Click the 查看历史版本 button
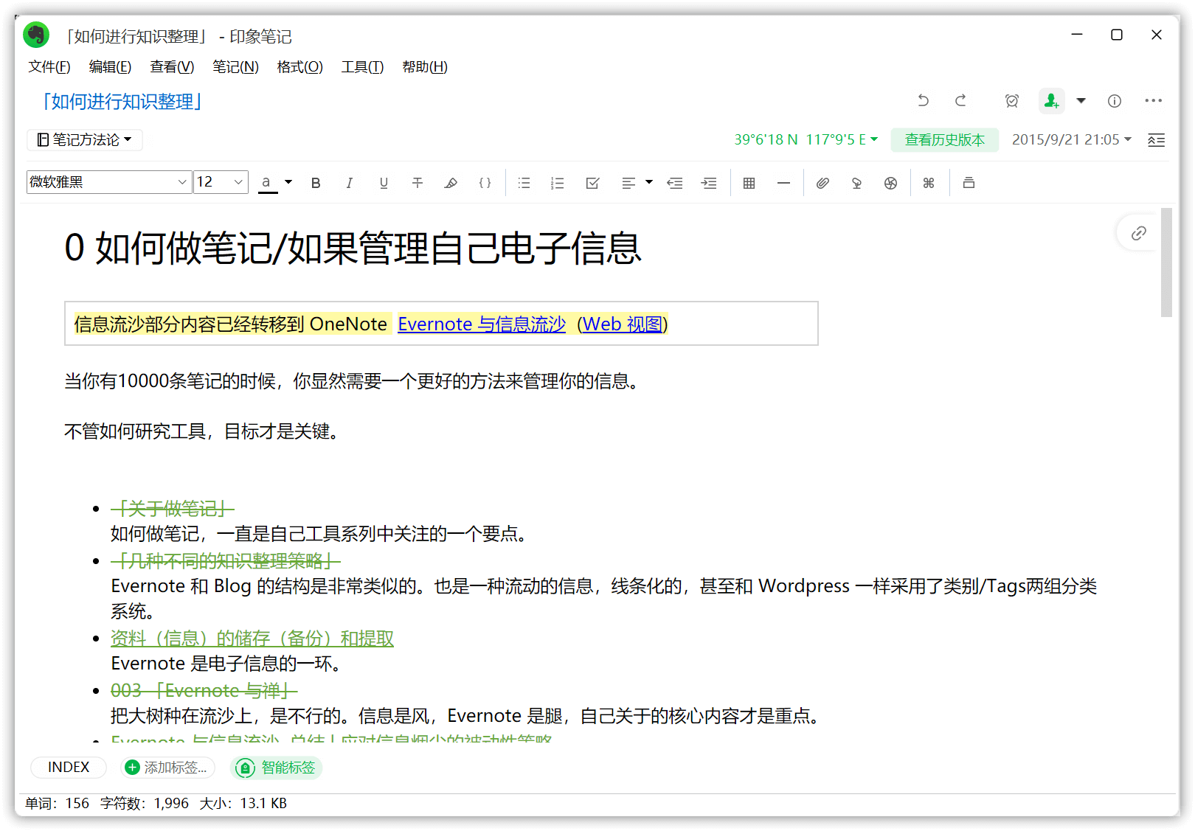The image size is (1195, 831). [x=945, y=140]
